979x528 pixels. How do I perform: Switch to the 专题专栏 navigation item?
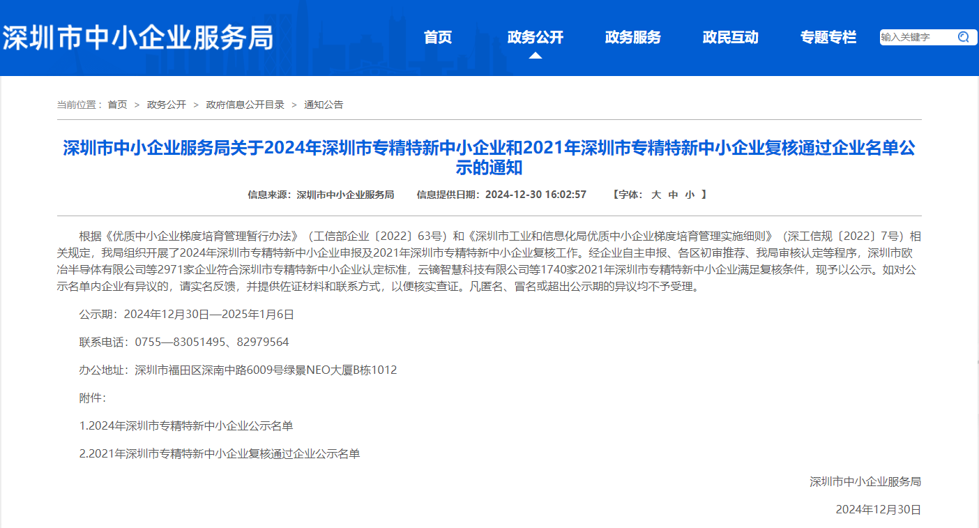click(828, 38)
